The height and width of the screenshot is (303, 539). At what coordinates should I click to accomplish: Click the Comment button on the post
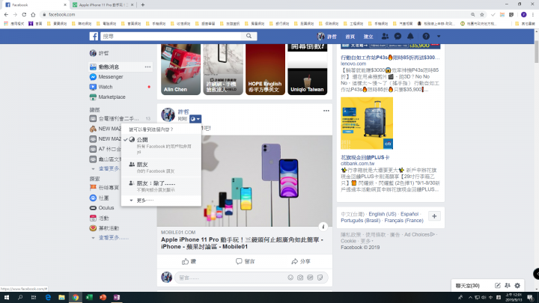coord(245,261)
